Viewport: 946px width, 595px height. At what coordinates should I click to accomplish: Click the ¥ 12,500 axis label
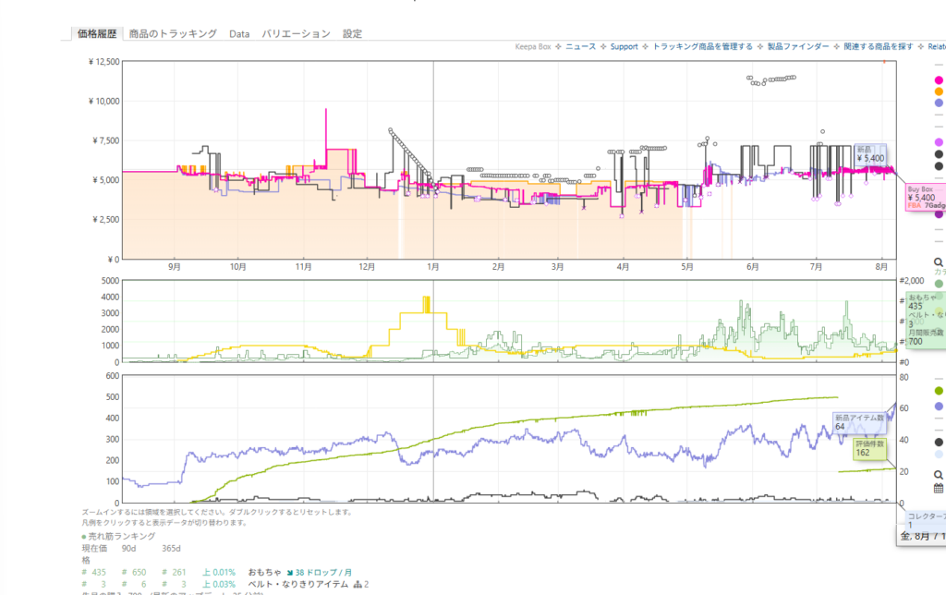[103, 62]
